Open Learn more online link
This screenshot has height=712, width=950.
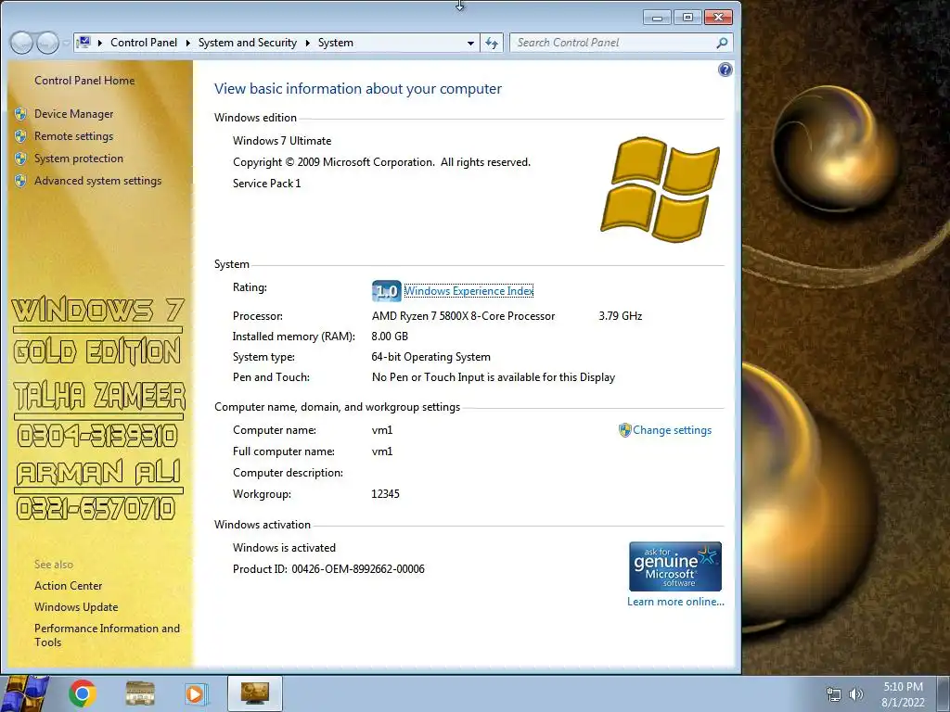pyautogui.click(x=675, y=602)
